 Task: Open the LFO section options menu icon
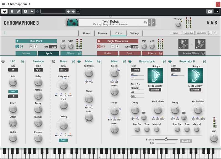click(x=23, y=61)
